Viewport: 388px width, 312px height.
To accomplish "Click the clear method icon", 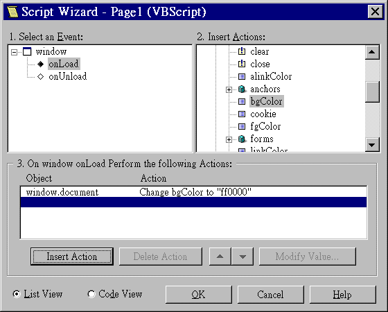I will 242,51.
